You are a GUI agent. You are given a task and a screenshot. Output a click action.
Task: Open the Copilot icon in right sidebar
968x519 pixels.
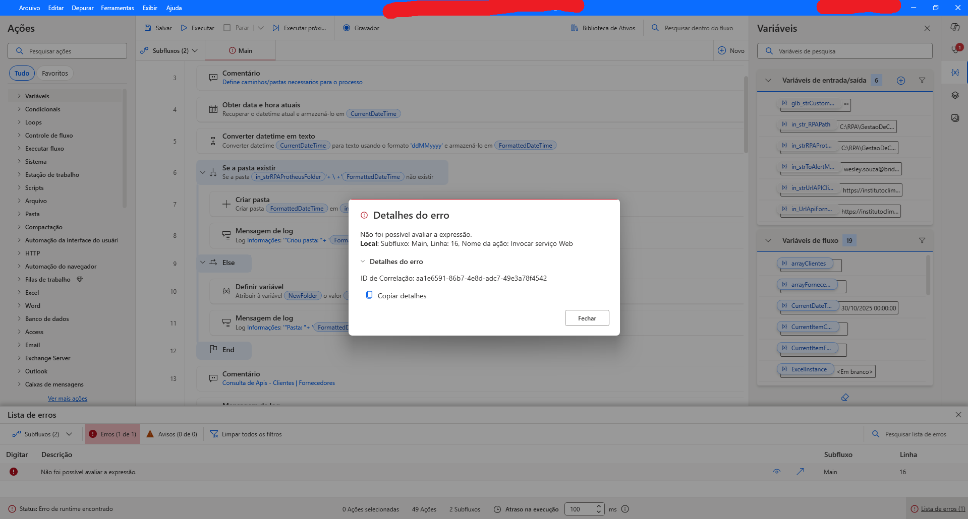(955, 27)
